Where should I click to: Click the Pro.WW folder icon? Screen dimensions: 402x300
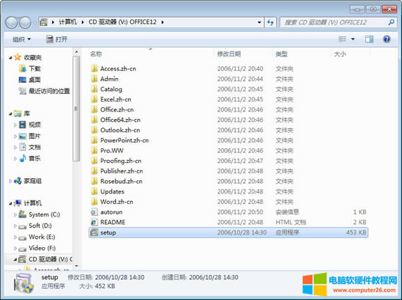95,150
